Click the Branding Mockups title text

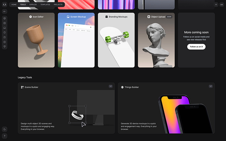point(118,17)
